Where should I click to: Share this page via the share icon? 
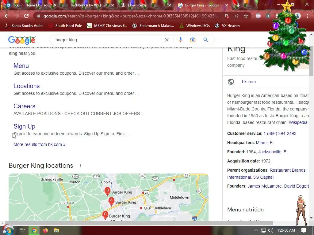point(236,16)
